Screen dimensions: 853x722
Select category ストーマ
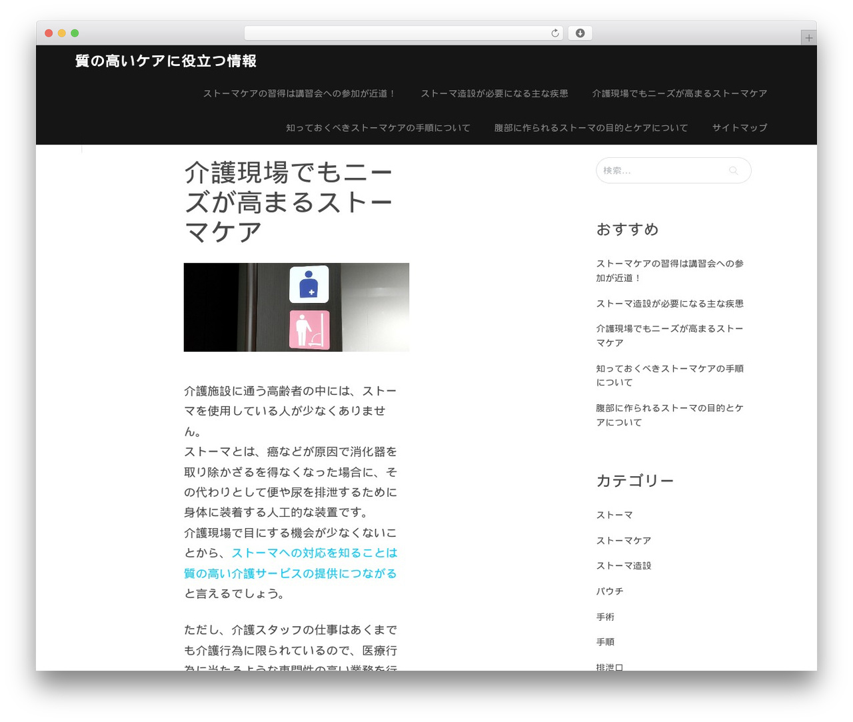(x=614, y=515)
